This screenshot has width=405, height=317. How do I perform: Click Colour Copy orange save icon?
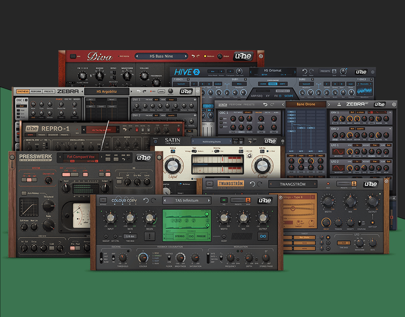pyautogui.click(x=248, y=200)
